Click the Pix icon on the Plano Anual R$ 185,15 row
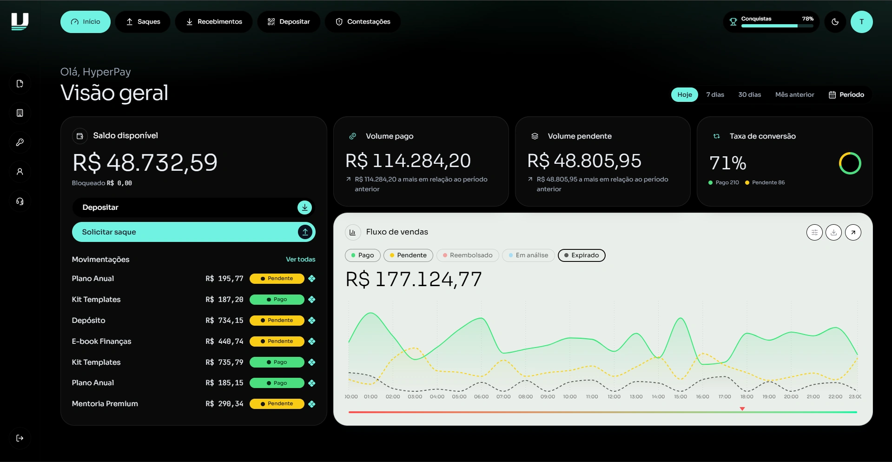Image resolution: width=892 pixels, height=462 pixels. [x=312, y=383]
